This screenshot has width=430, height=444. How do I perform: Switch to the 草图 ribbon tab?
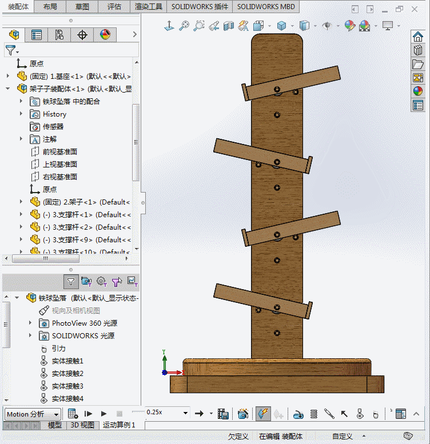82,6
